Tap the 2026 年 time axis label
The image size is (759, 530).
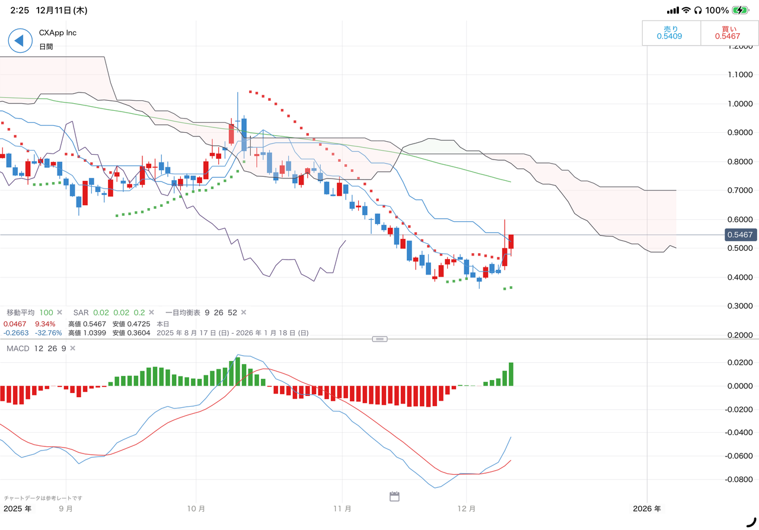646,509
